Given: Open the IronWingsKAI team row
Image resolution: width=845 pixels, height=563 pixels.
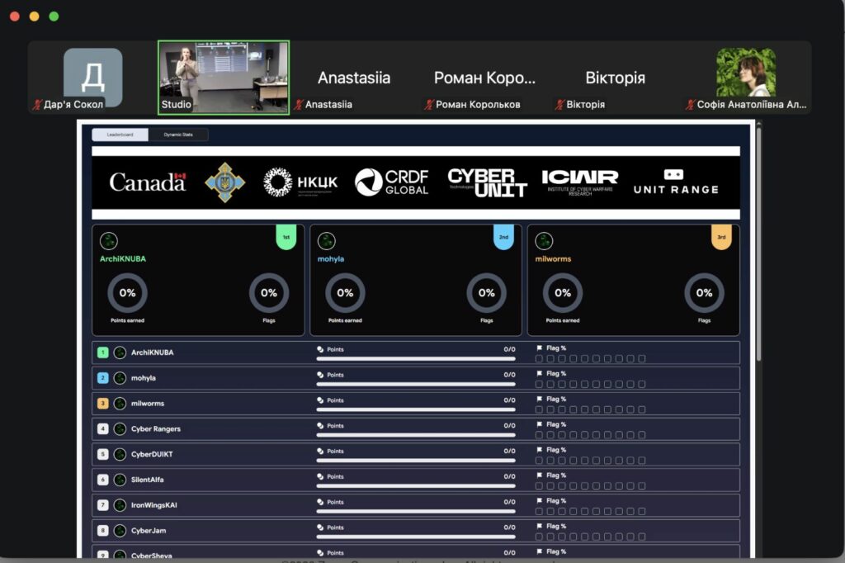Looking at the screenshot, I should pos(156,505).
